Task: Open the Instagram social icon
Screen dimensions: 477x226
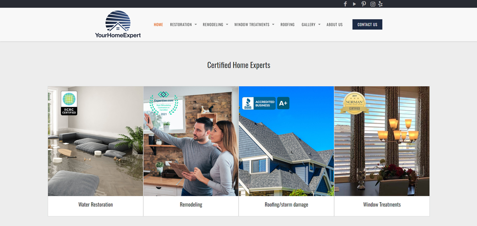Action: coord(373,4)
